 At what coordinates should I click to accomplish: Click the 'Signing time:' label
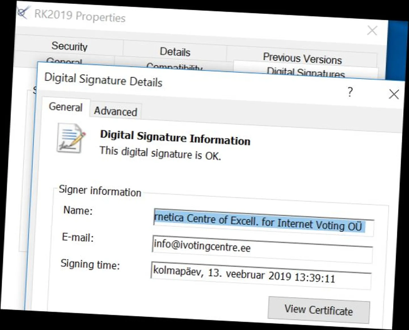click(x=90, y=264)
